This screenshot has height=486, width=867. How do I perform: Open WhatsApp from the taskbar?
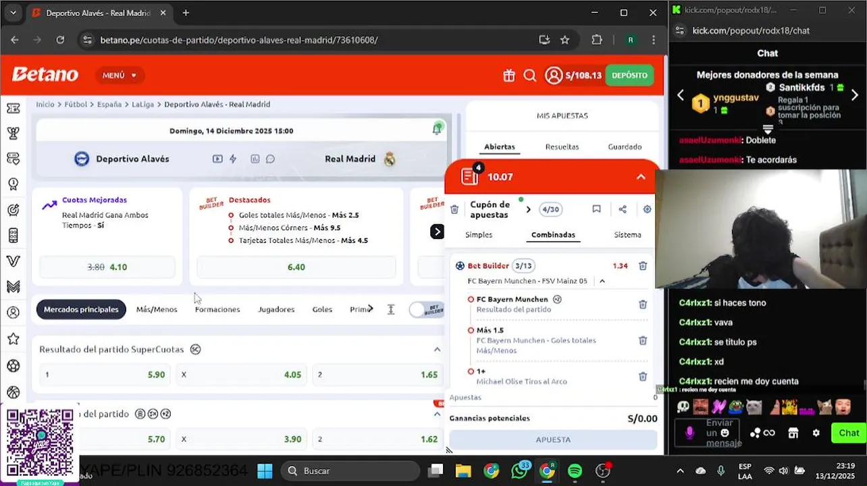[519, 470]
